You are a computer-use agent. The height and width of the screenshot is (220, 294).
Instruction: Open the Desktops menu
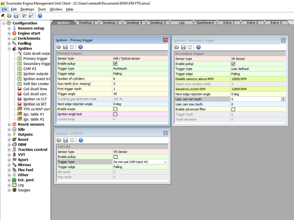[27, 9]
